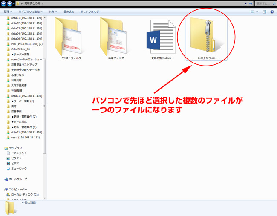277x216 pixels.
Task: Open the 整理 menu
Action: click(8, 12)
